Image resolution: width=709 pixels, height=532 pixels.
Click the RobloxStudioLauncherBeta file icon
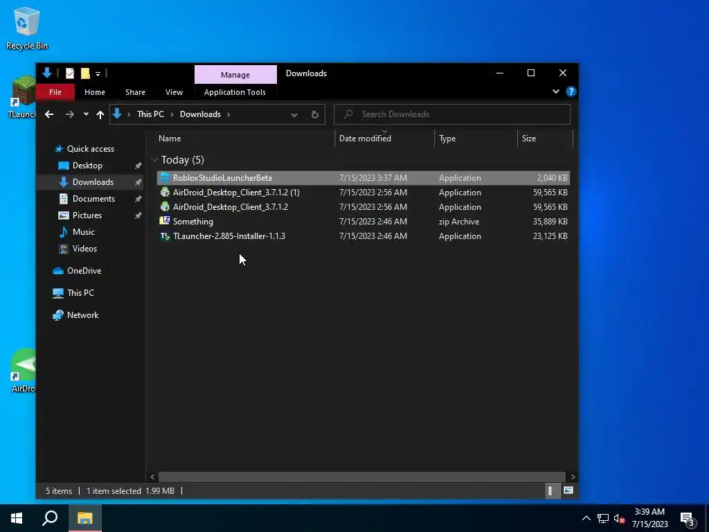point(165,178)
